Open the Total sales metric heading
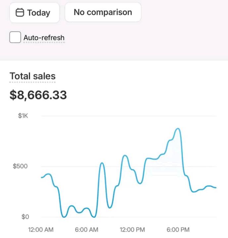 pyautogui.click(x=32, y=76)
